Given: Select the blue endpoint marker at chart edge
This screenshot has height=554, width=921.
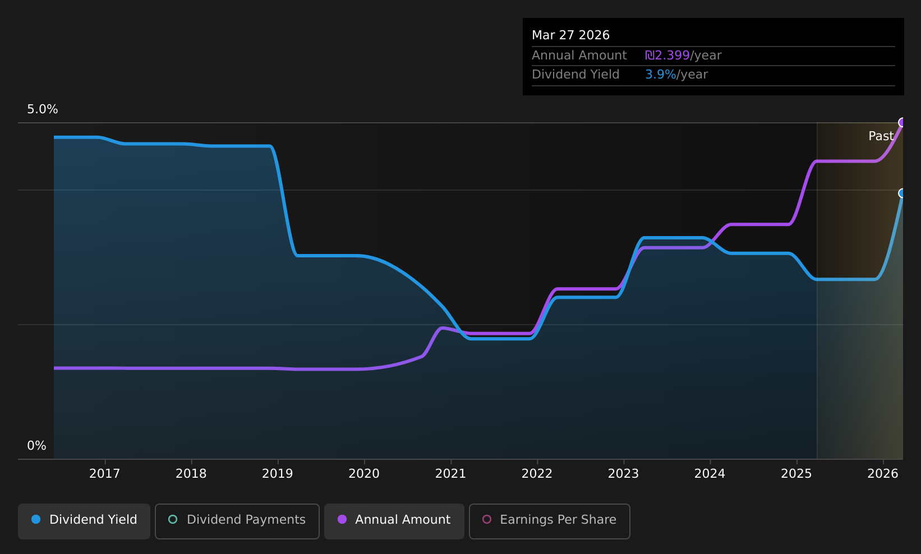Looking at the screenshot, I should [x=901, y=193].
